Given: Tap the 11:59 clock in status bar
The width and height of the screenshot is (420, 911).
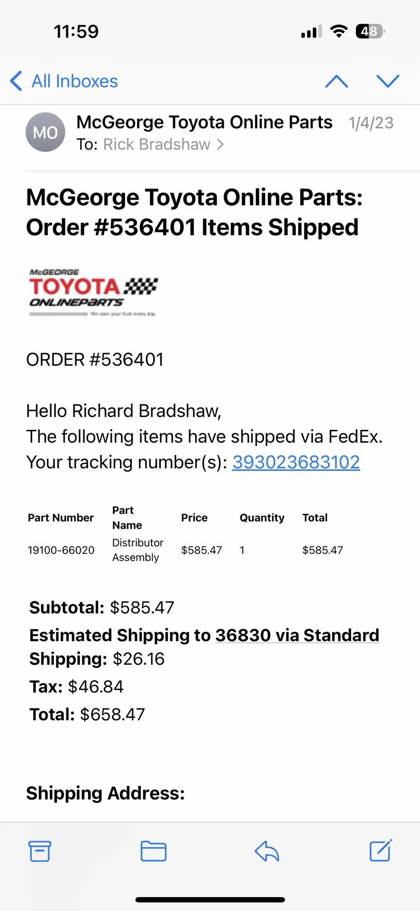Looking at the screenshot, I should pyautogui.click(x=76, y=32).
